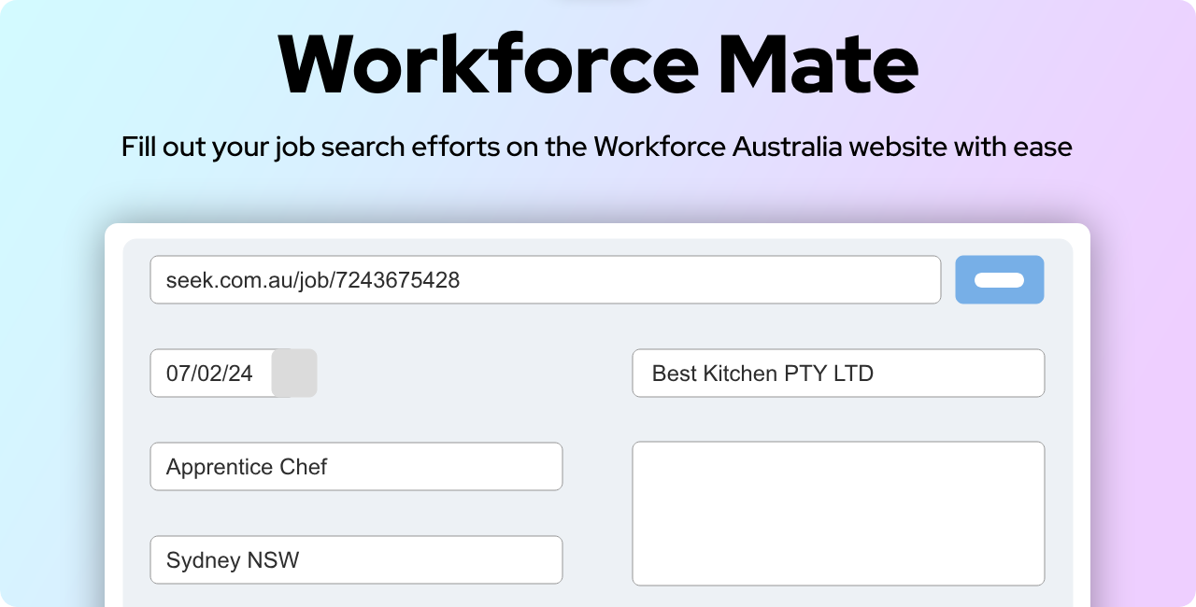Click the Workforce Mate heading
The width and height of the screenshot is (1196, 607).
tap(598, 64)
